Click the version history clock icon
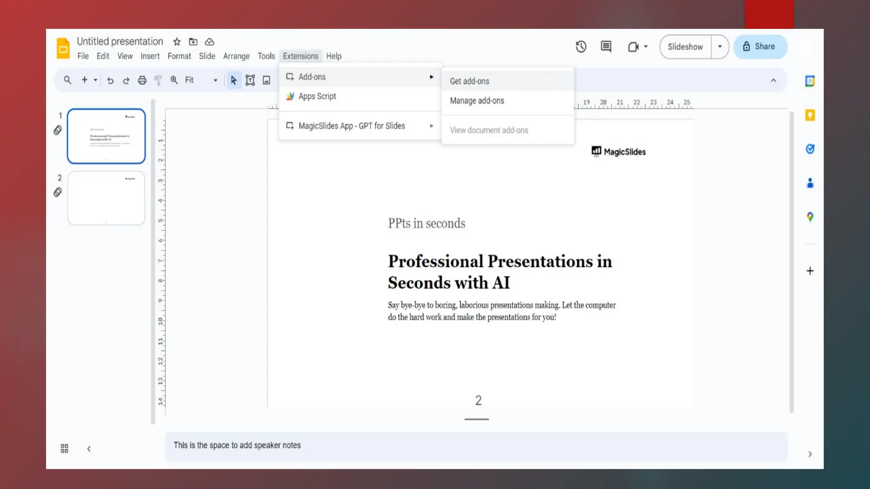The width and height of the screenshot is (870, 489). (581, 47)
